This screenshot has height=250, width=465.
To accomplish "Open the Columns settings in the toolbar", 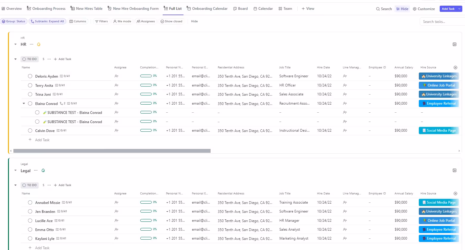I will 78,21.
